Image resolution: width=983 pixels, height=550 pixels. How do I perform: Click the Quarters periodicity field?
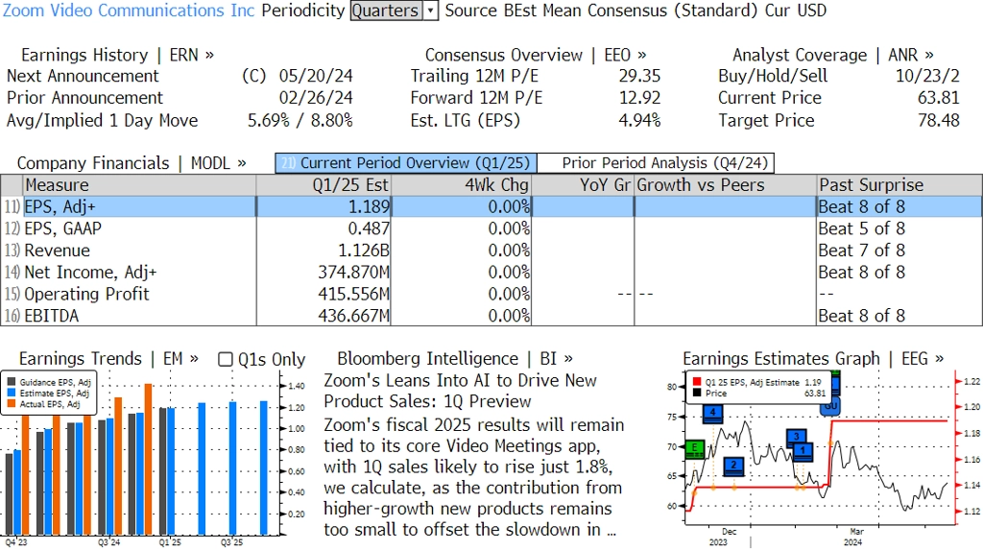pyautogui.click(x=386, y=11)
